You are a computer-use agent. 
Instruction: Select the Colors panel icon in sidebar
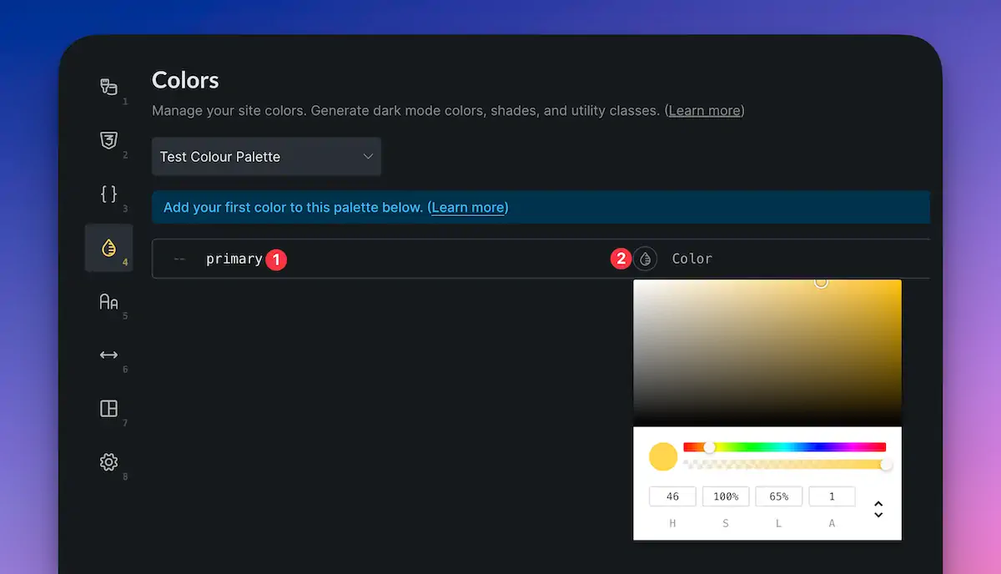click(108, 248)
